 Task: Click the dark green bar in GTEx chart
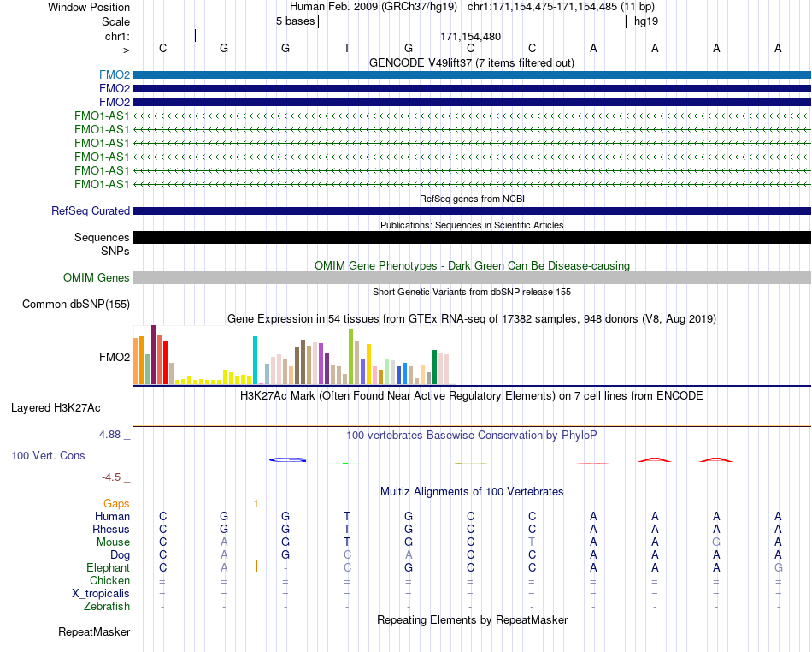(434, 367)
